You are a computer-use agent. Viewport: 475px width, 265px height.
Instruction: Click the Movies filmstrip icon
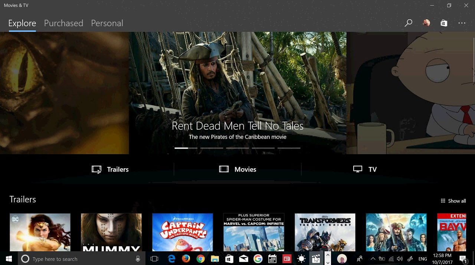(224, 169)
